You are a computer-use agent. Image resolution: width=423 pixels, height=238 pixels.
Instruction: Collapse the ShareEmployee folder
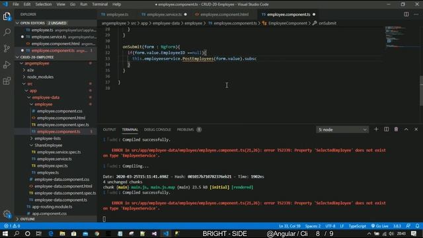pos(48,145)
